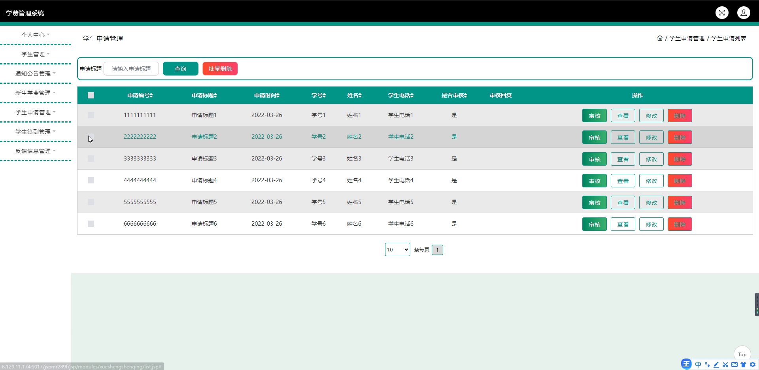Viewport: 759px width, 370px height.
Task: Click the 姓名5 cell
Action: [354, 202]
